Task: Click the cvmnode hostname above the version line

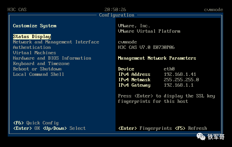Action: [x=127, y=42]
